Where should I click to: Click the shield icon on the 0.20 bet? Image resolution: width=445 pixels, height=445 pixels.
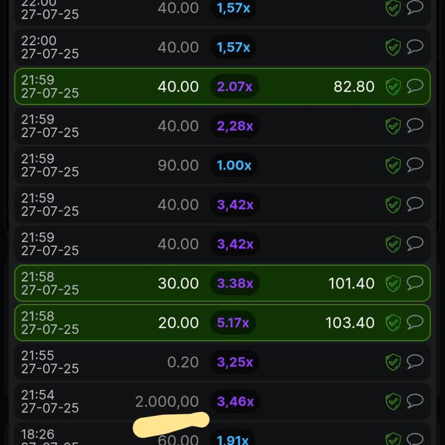393,363
